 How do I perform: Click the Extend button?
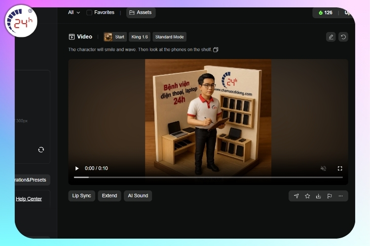[x=110, y=196]
